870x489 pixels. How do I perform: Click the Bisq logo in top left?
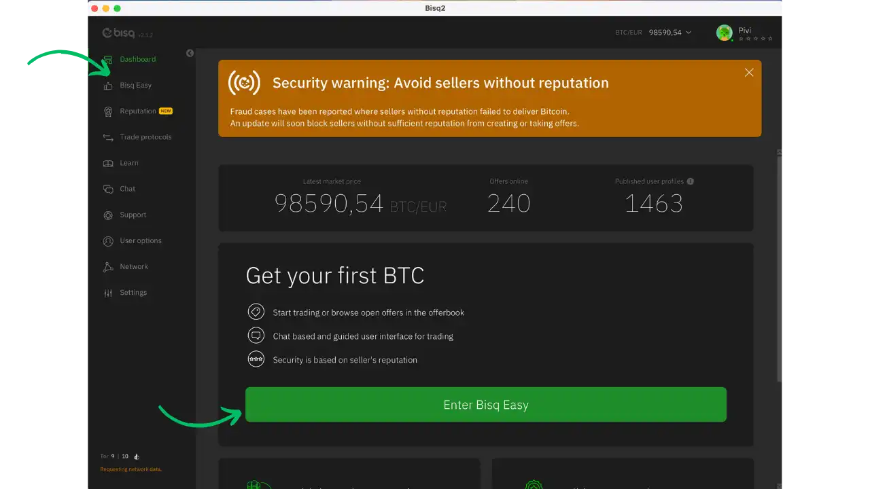(118, 33)
